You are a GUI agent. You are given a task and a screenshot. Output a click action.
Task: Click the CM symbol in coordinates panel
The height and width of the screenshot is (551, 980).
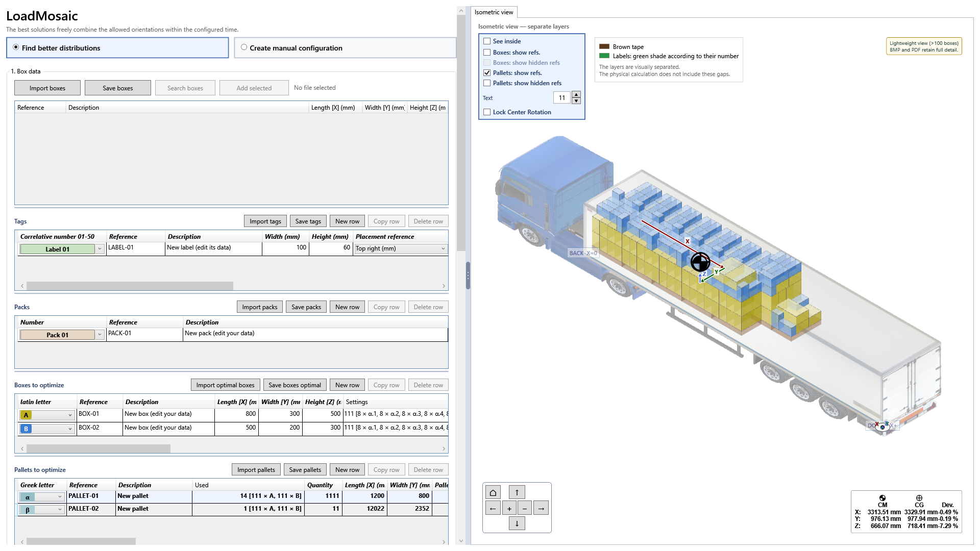click(882, 498)
